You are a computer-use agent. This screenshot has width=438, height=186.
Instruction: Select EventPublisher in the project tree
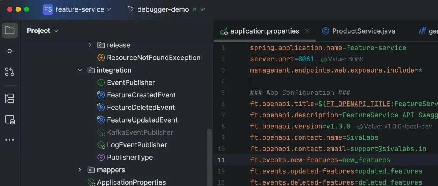coord(131,82)
